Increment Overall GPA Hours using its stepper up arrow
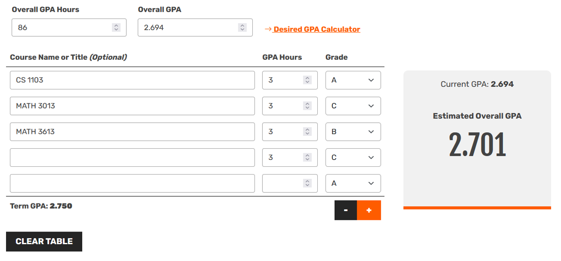Viewport: 561px width, 261px height. 116,25
